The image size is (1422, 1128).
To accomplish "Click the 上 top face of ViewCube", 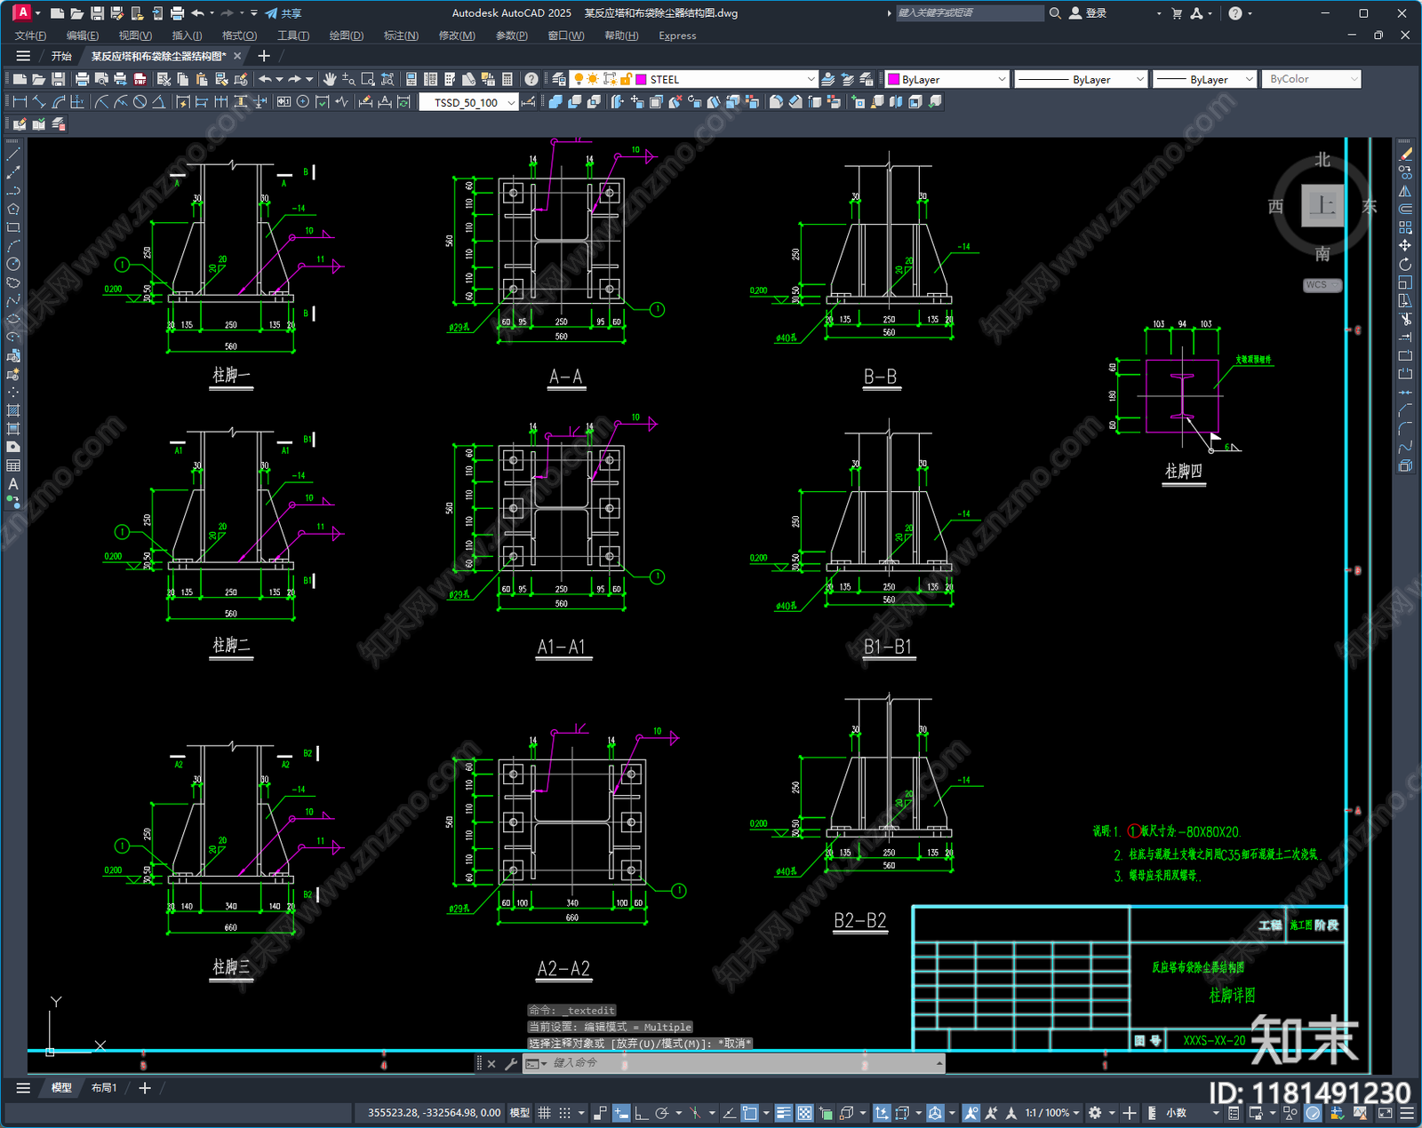I will coord(1322,206).
